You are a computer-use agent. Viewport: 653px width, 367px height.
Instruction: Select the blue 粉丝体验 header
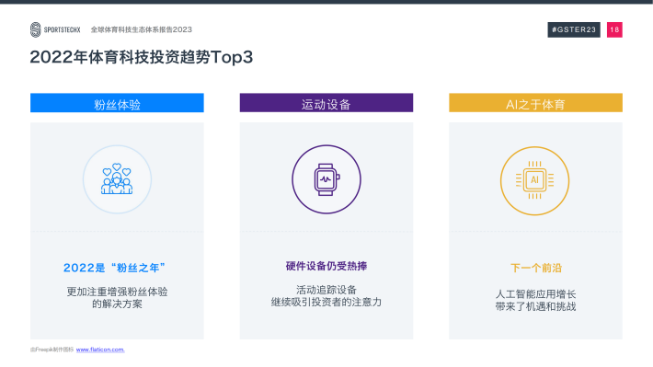[x=117, y=103]
